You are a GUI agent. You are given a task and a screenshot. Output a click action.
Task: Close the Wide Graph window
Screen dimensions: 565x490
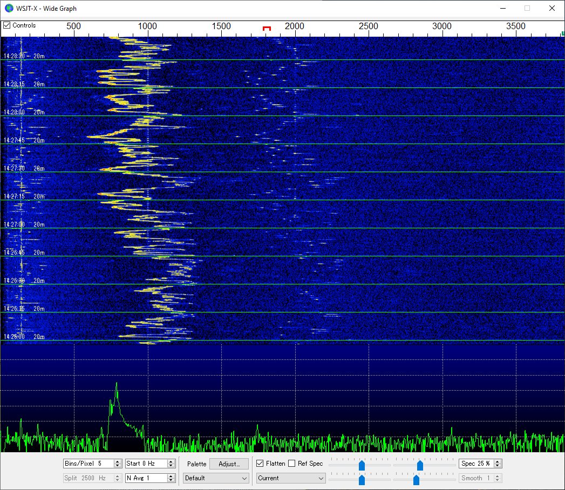point(552,8)
